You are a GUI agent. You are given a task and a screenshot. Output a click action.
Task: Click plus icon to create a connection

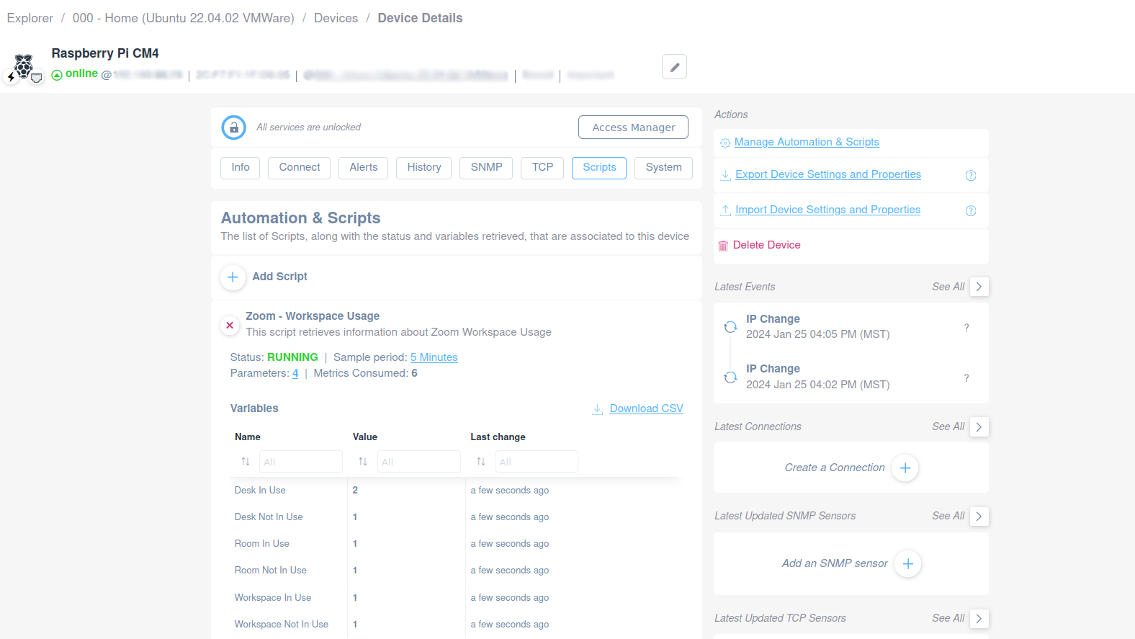point(905,468)
